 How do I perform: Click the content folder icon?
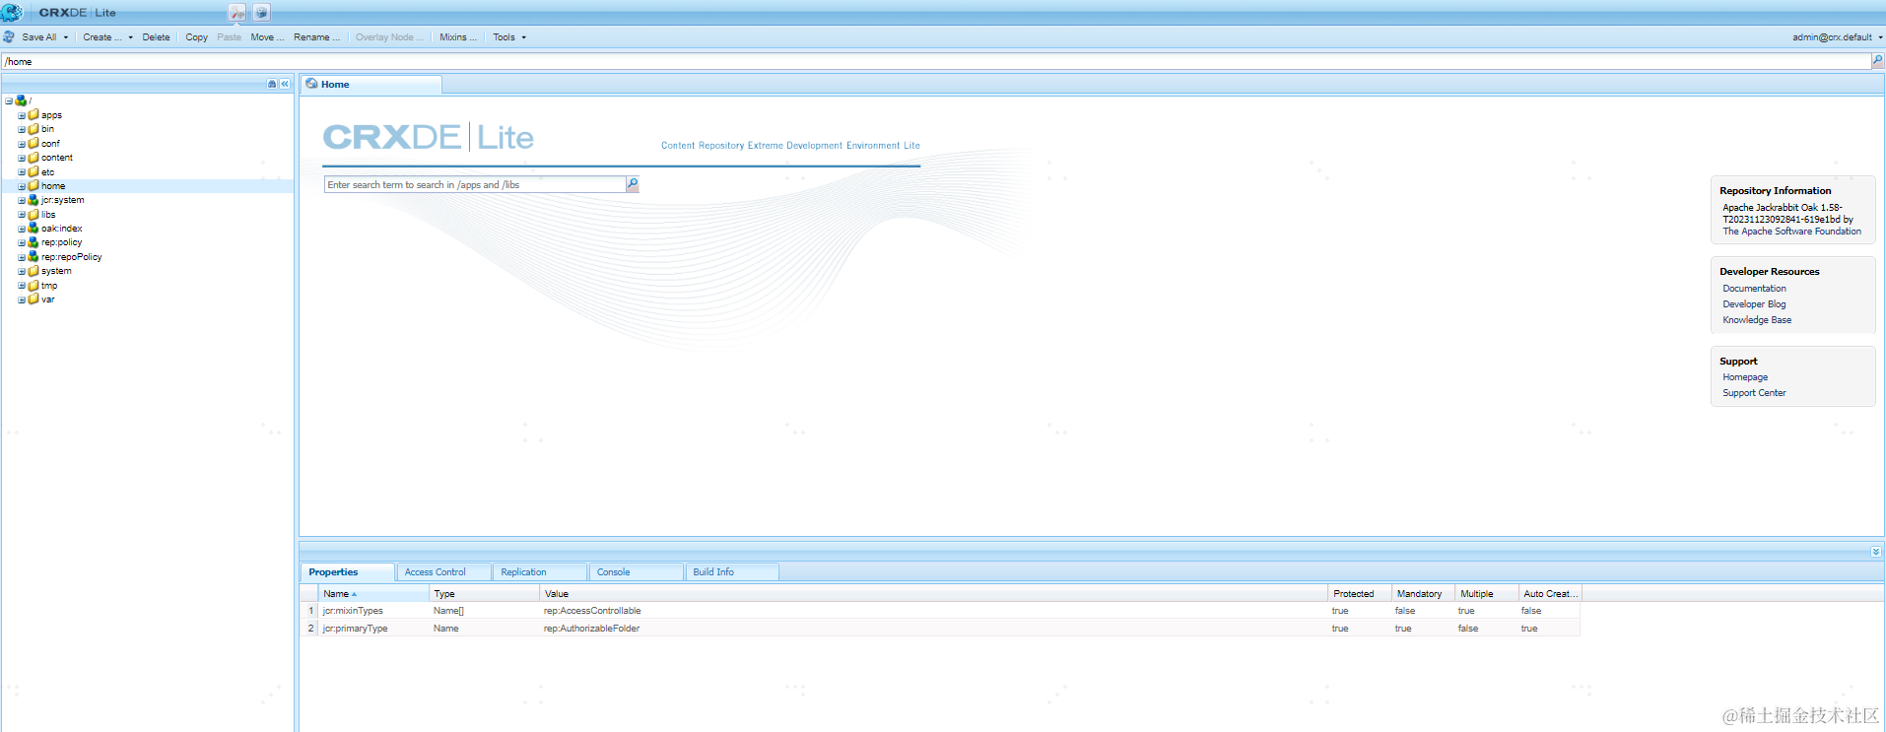pos(34,158)
